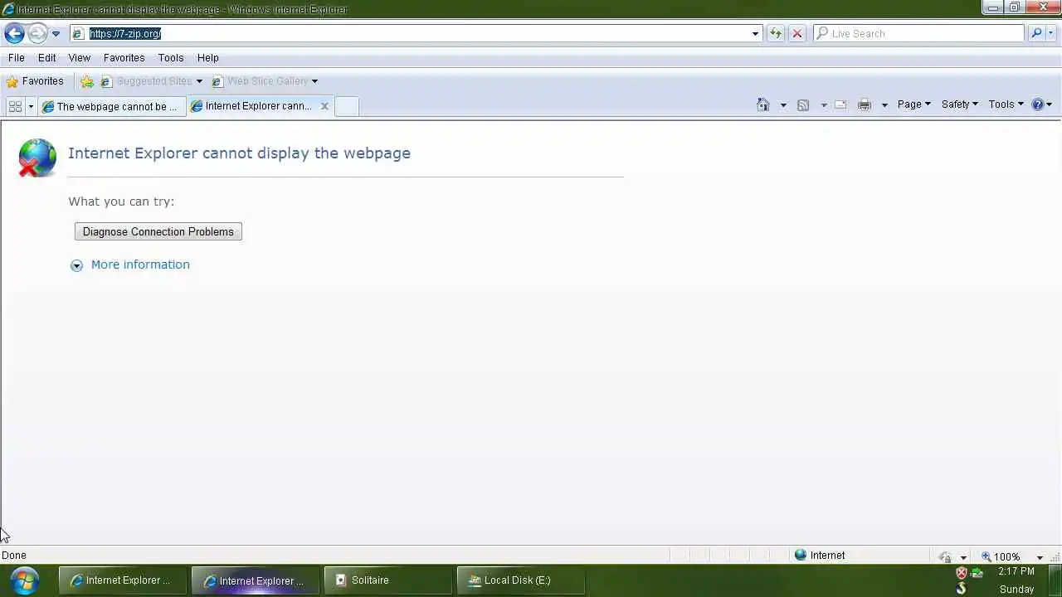Expand the tab list dropdown arrow
This screenshot has height=597, width=1062.
(31, 106)
